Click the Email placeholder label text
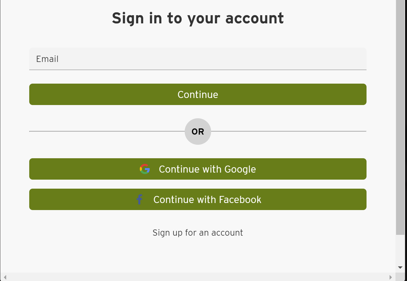The width and height of the screenshot is (407, 281). tap(47, 59)
